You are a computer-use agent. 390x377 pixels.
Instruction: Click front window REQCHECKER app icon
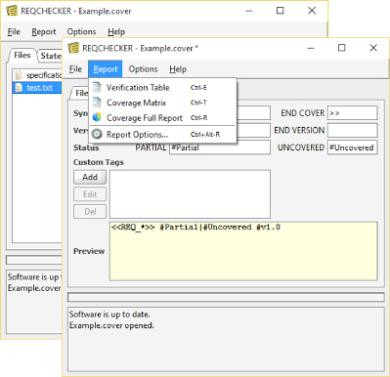point(73,48)
